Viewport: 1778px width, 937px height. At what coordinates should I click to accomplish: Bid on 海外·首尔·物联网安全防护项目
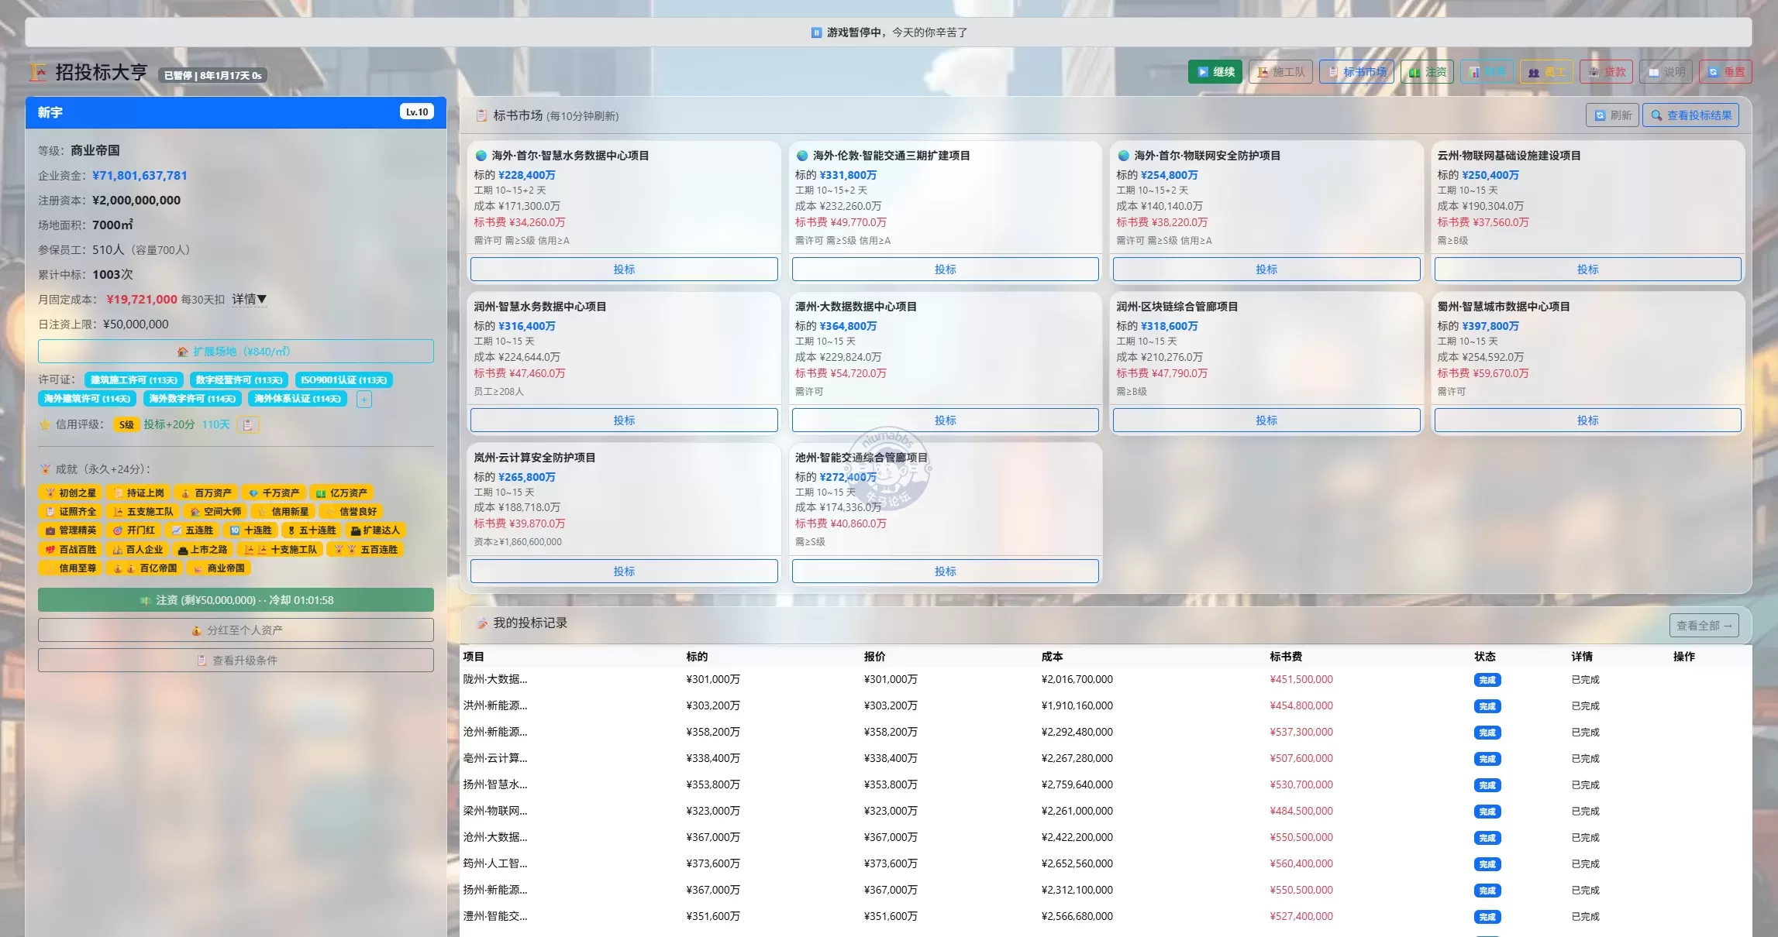1266,269
